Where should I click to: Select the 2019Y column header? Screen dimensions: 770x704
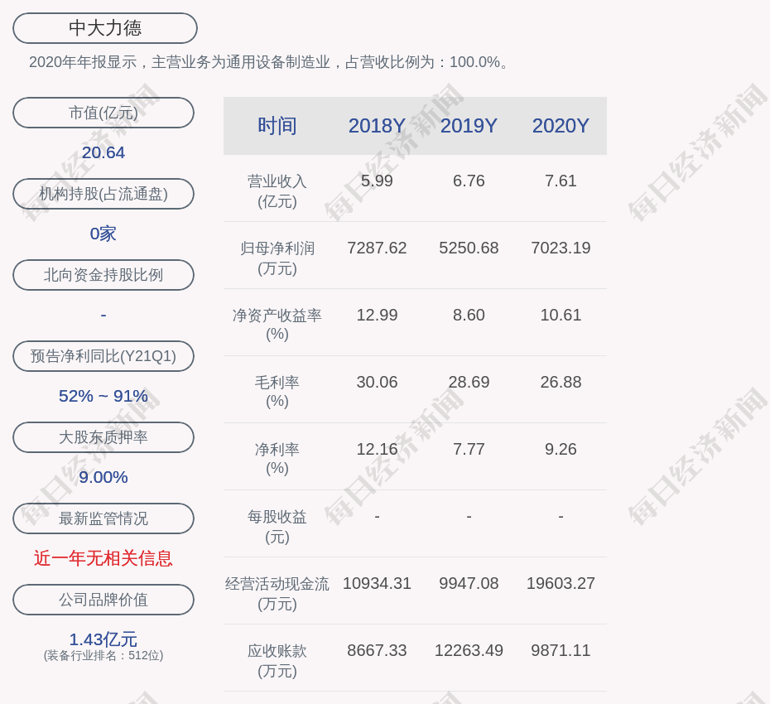(469, 126)
